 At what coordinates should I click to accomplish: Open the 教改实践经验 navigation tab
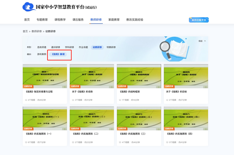pos(135,20)
